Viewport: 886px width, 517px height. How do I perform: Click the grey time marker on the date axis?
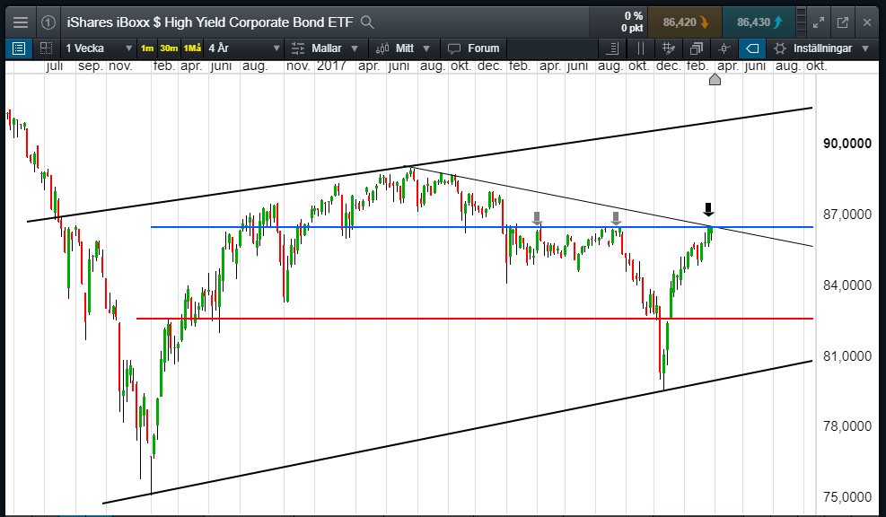pyautogui.click(x=715, y=79)
